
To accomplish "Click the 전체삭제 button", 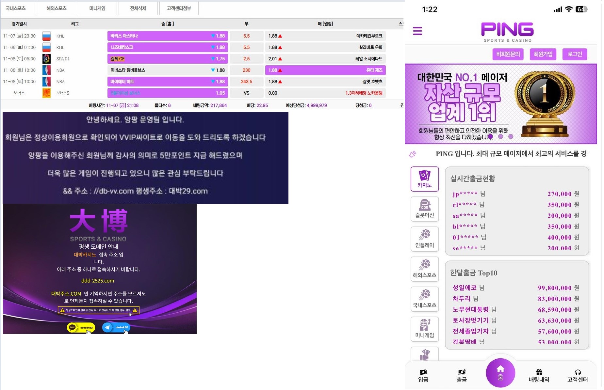I will click(x=138, y=8).
